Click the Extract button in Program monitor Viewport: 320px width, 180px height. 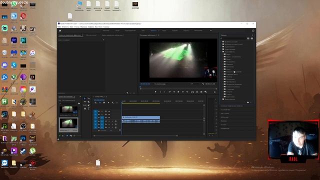pyautogui.click(x=196, y=92)
